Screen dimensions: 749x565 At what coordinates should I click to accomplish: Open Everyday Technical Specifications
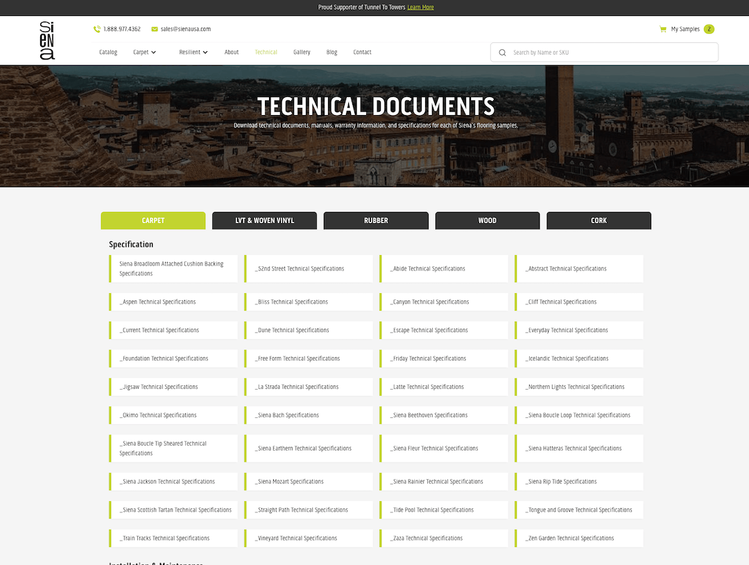pyautogui.click(x=579, y=330)
